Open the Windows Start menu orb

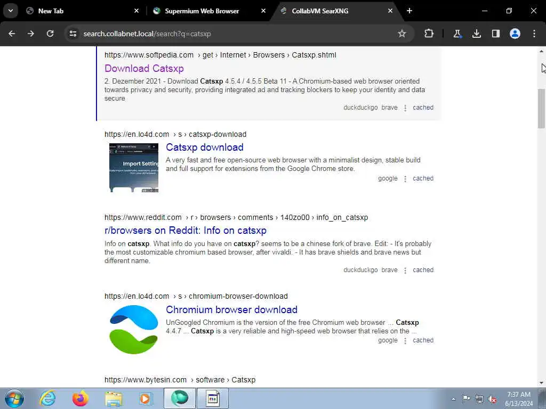click(14, 398)
